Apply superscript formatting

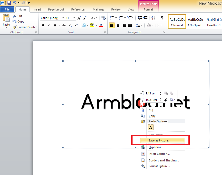coord(76,25)
